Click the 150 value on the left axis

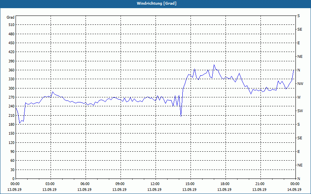[11, 133]
